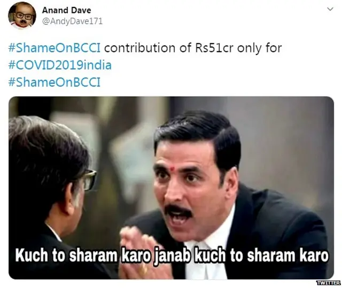Open the #COVID2019india hashtag
Viewport: 342px width, 288px height.
(x=60, y=65)
